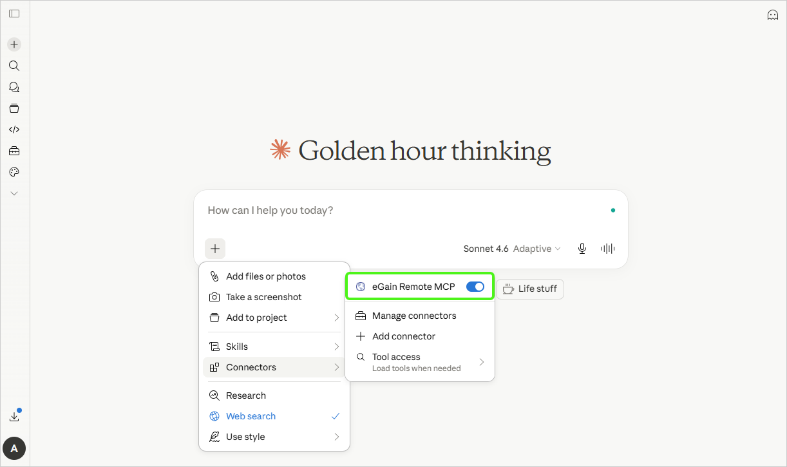Click the download icon in sidebar
The image size is (787, 467).
click(14, 417)
